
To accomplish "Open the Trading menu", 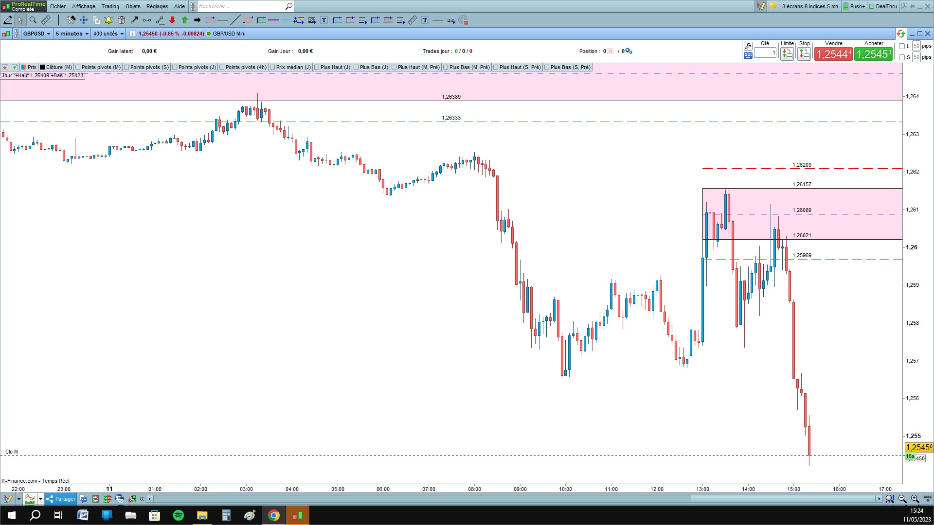I will click(x=110, y=6).
